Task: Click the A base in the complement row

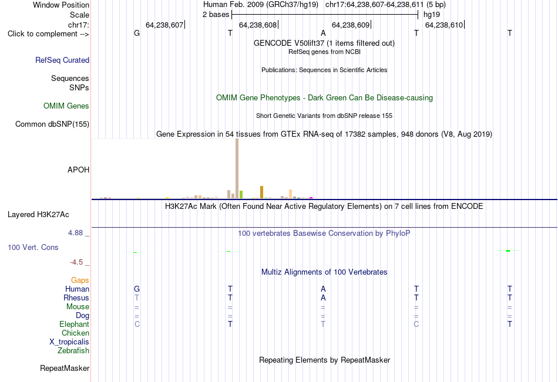Action: tap(323, 33)
